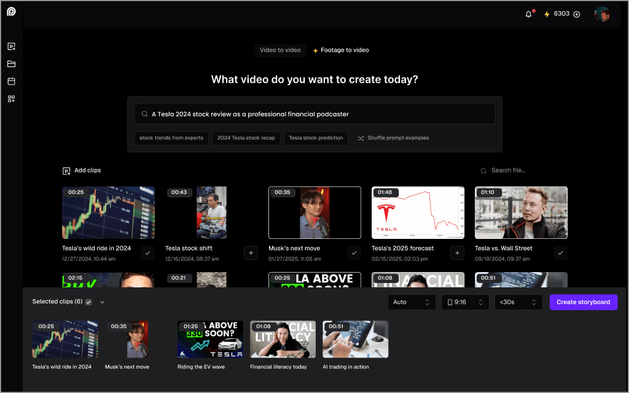
Task: Choose '2024 Tesla stock recap' suggestion
Action: [246, 138]
